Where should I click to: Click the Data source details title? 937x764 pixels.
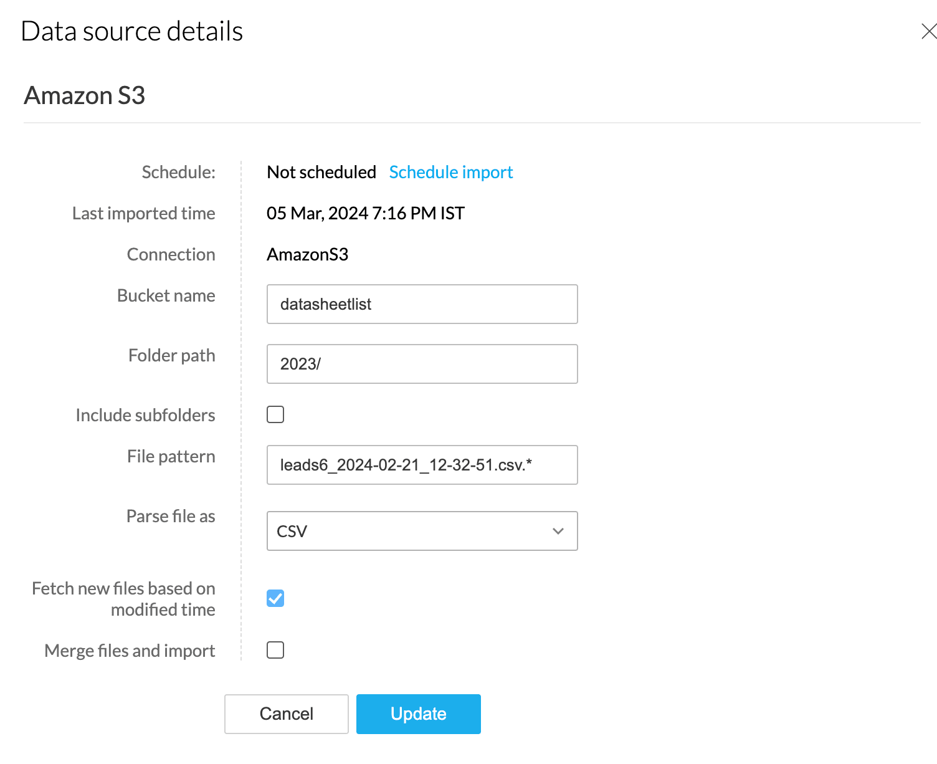(x=132, y=31)
